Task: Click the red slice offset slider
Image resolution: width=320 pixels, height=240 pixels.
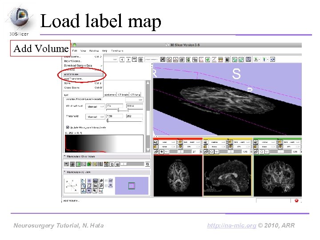Action: pos(180,152)
